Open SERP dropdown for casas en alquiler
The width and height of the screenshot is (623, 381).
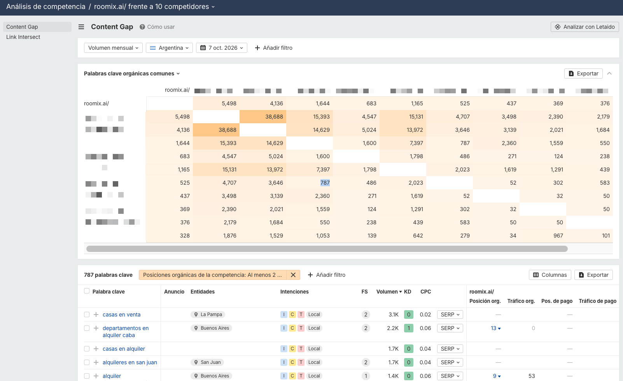pos(450,349)
